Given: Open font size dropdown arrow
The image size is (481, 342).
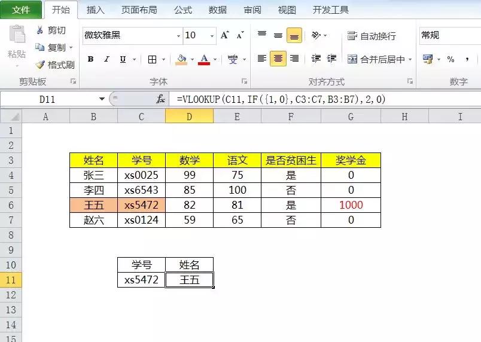Looking at the screenshot, I should click(212, 36).
